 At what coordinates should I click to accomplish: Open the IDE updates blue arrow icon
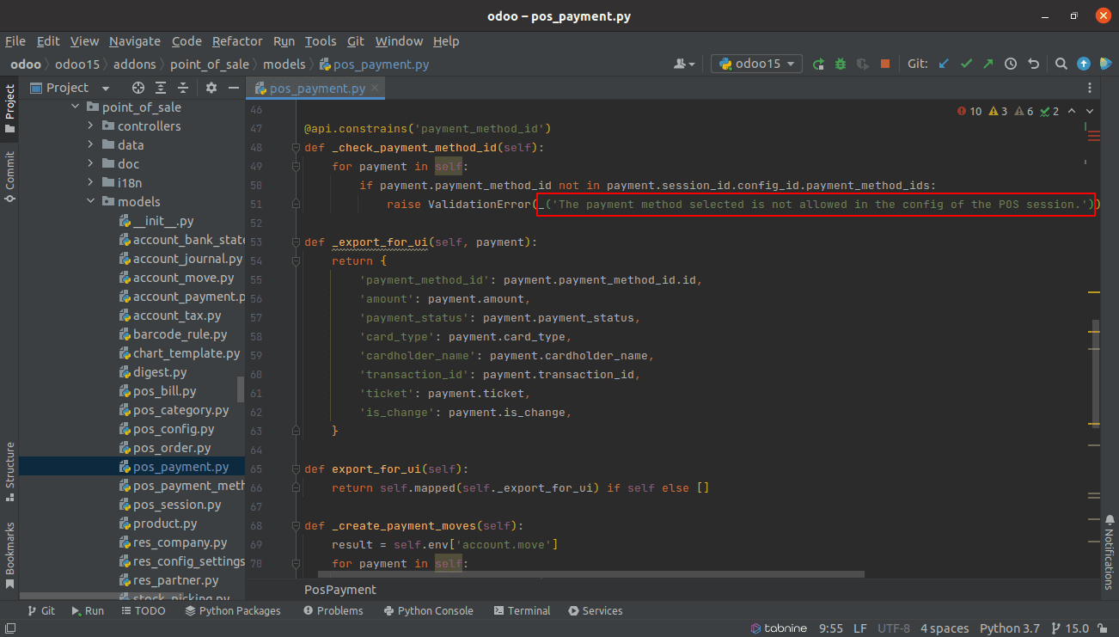tap(1084, 64)
